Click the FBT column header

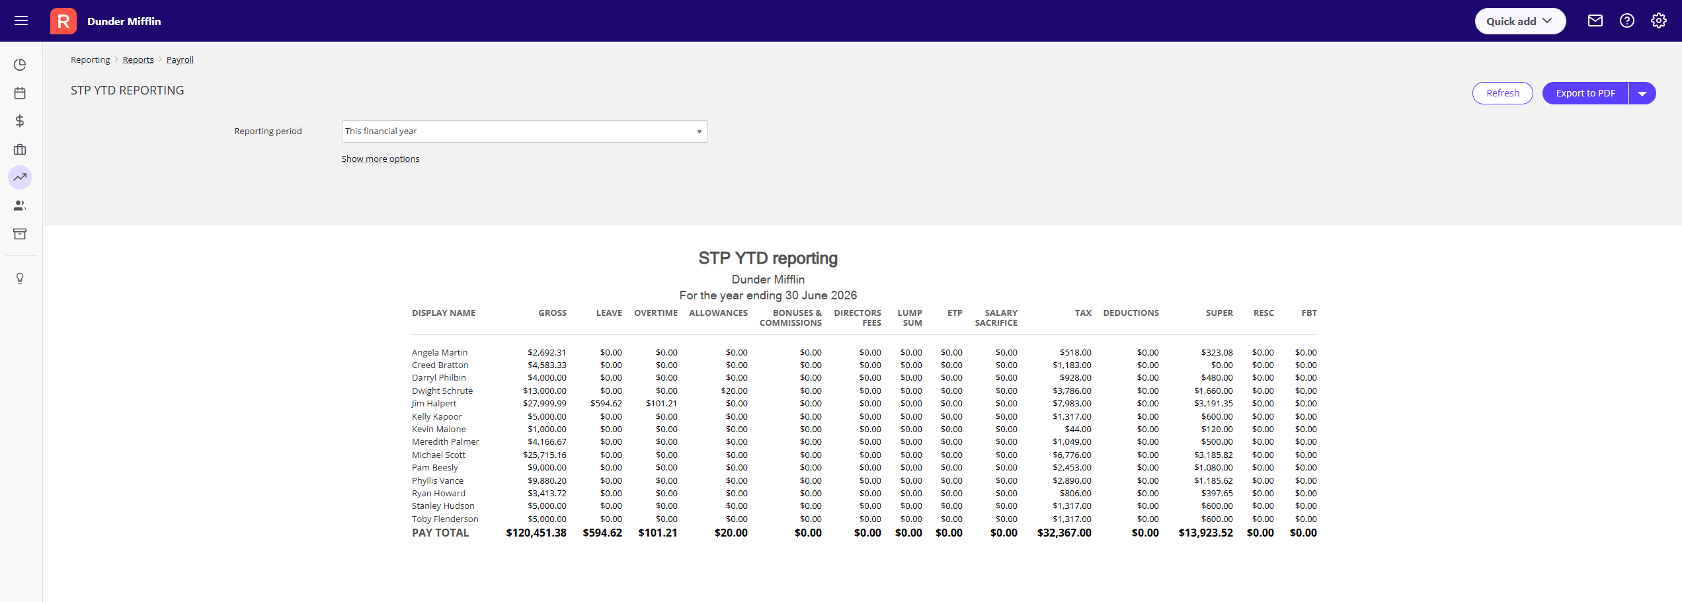1309,313
